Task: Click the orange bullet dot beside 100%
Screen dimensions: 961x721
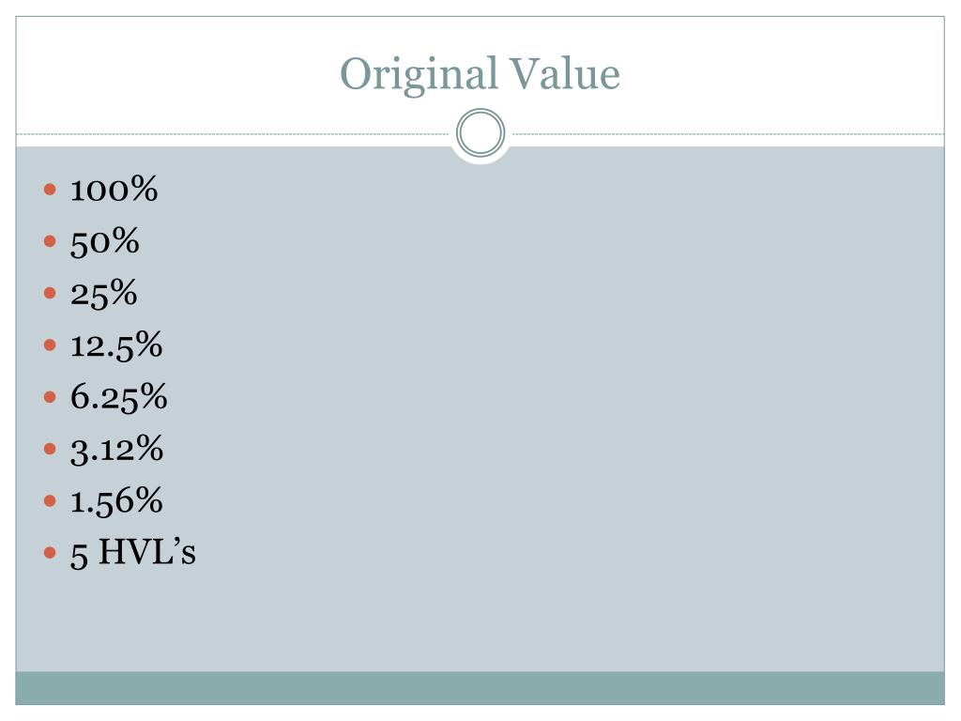Action: 51,191
